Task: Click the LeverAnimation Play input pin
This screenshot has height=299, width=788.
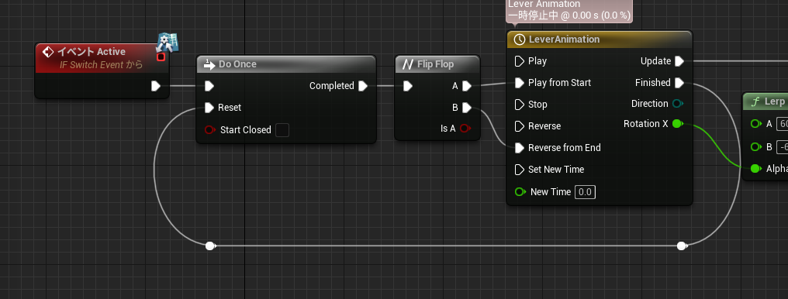Action: pyautogui.click(x=520, y=61)
